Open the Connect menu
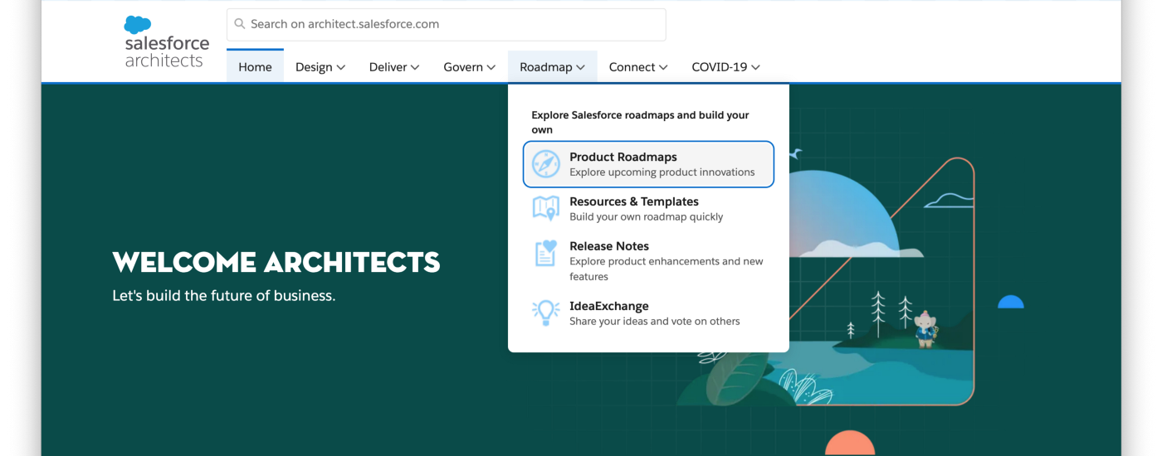 [x=638, y=67]
